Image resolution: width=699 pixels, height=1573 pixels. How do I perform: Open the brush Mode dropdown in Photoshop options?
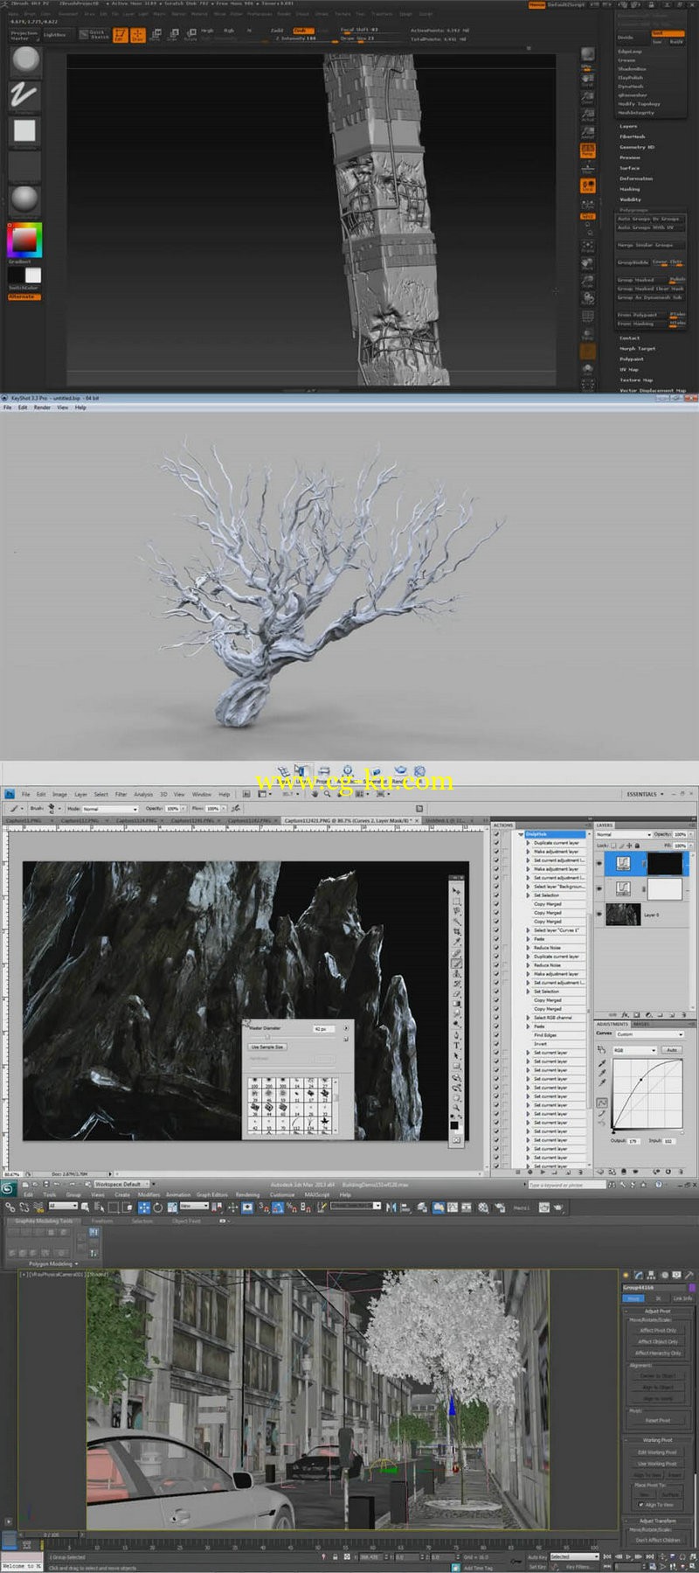click(x=110, y=809)
